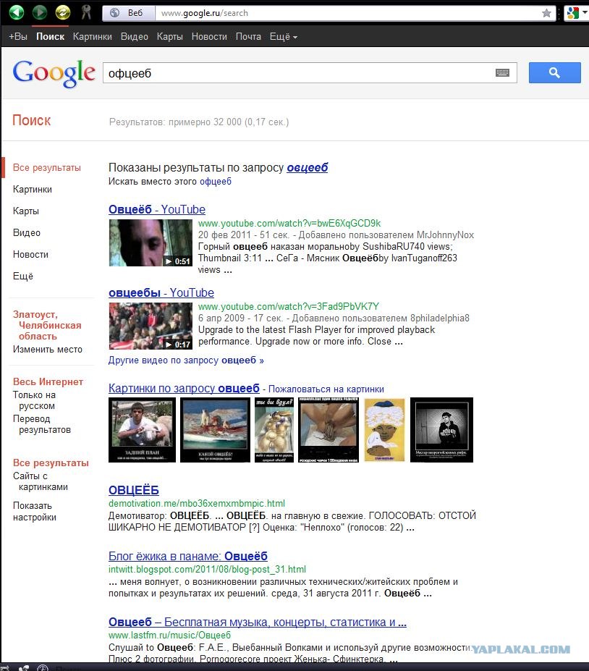The width and height of the screenshot is (589, 671).
Task: Click youtube.com/watch?v=bwE6XqGCD9k URL text
Action: tap(289, 224)
